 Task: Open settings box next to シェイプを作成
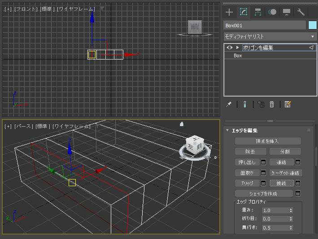point(298,193)
